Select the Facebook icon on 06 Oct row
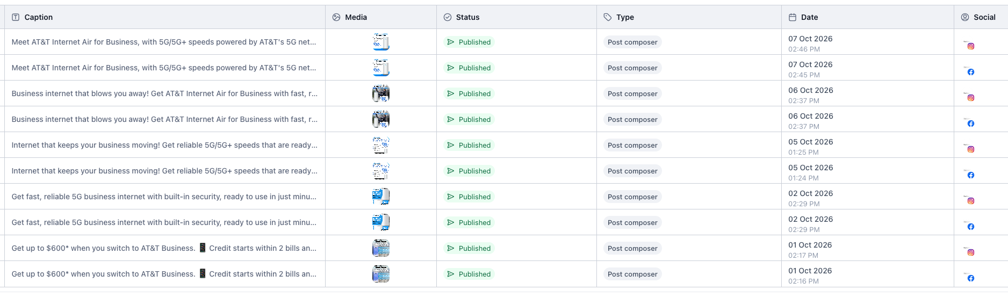The width and height of the screenshot is (1008, 297). 971,124
